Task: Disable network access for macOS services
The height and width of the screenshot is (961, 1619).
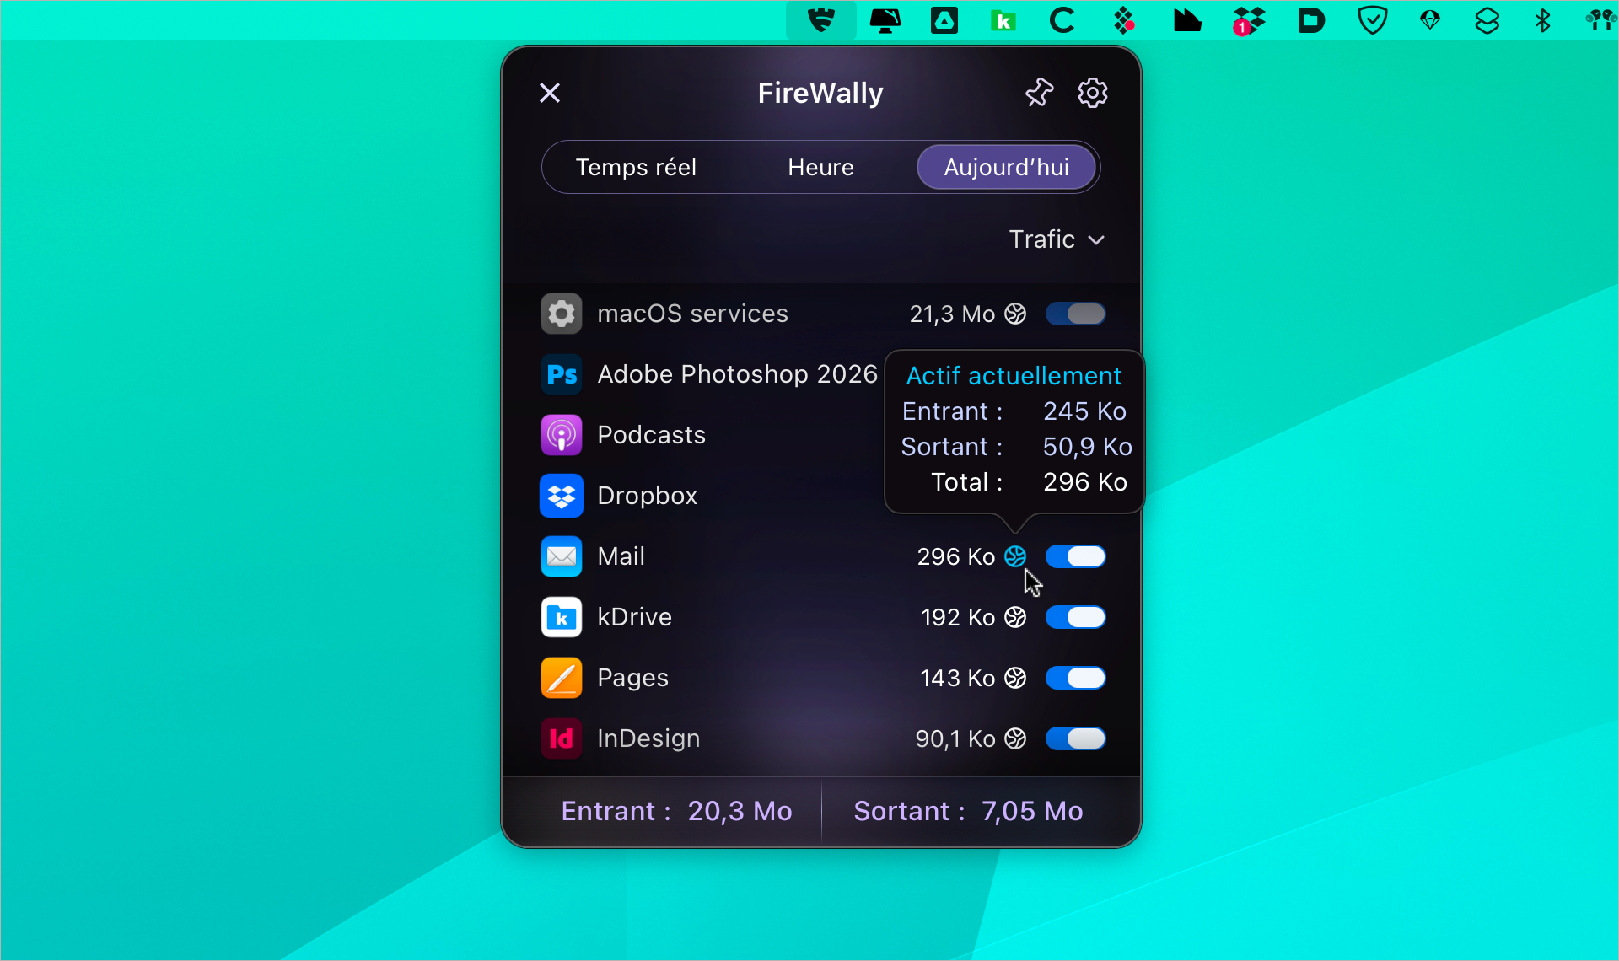Action: tap(1076, 313)
